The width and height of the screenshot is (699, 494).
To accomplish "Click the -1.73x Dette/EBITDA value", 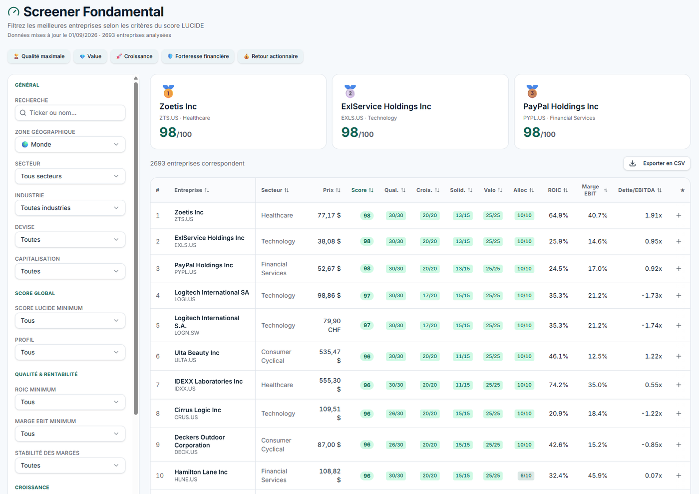I will [x=652, y=296].
